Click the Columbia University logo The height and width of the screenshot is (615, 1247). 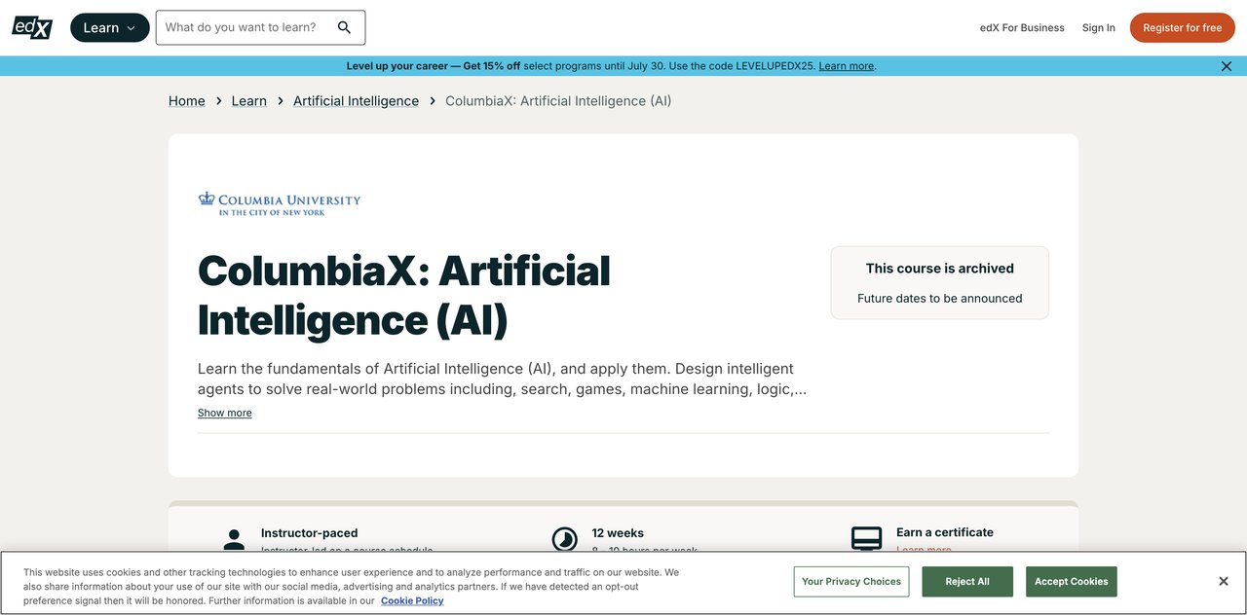[x=280, y=202]
